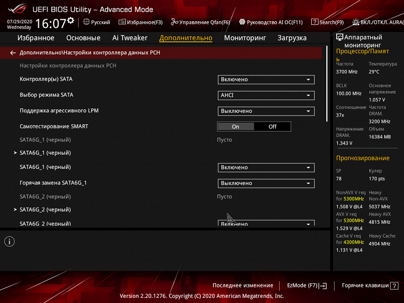404x303 pixels.
Task: Click Руководство AI OC(F11) label
Action: [275, 22]
